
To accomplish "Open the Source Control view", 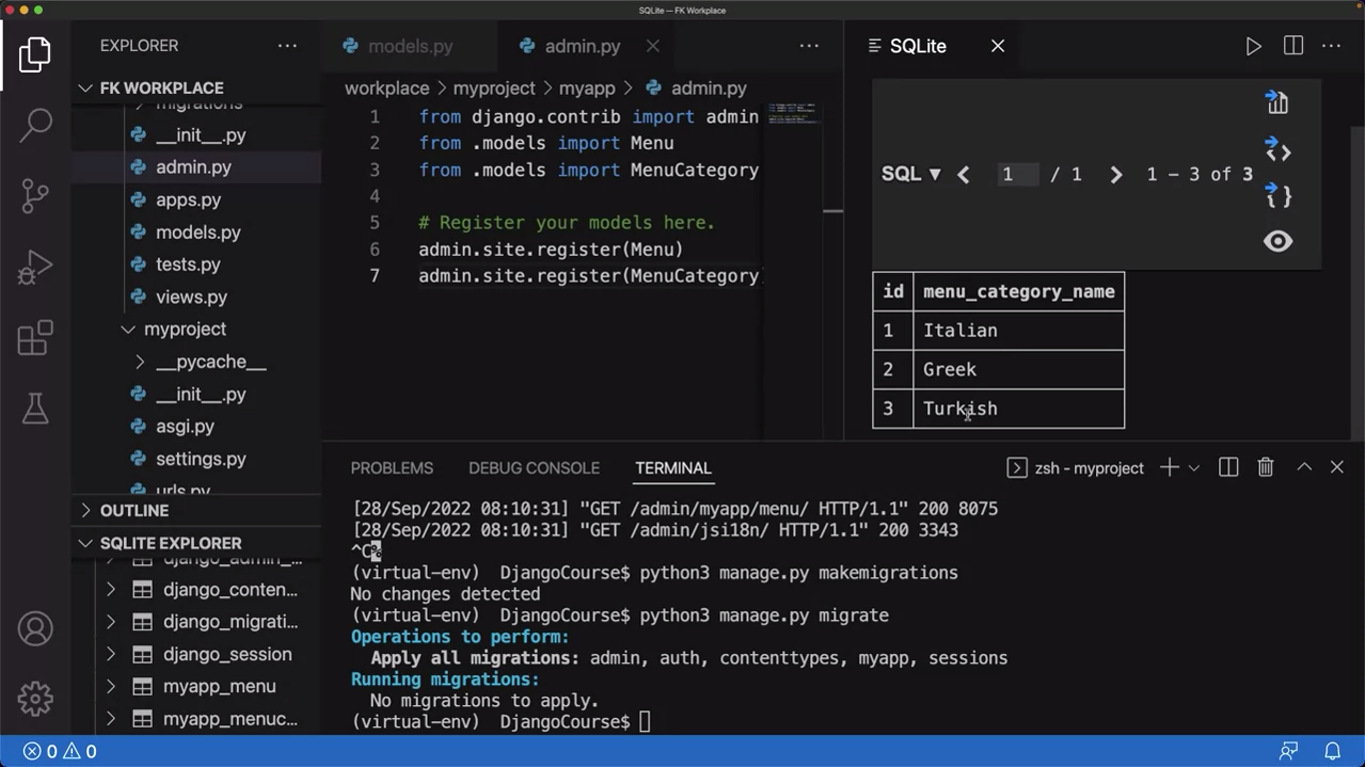I will (36, 196).
